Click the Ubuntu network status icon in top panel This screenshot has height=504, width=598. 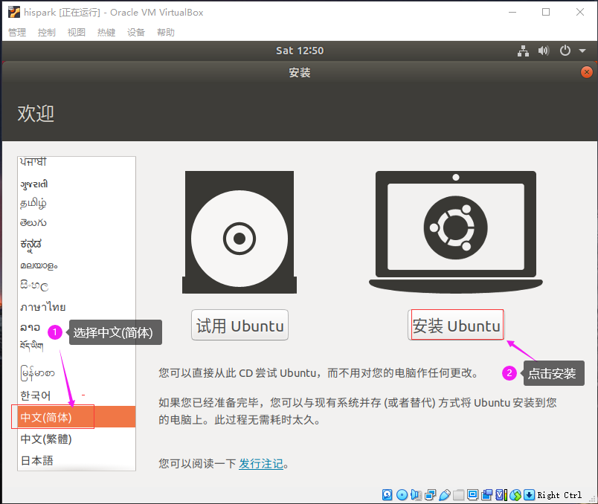click(x=524, y=51)
